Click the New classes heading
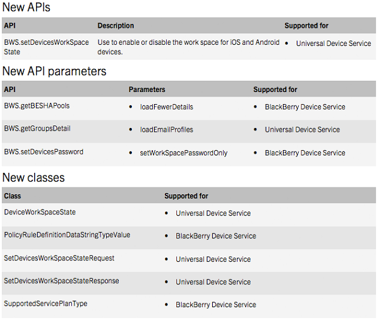This screenshot has height=321, width=379. click(33, 178)
